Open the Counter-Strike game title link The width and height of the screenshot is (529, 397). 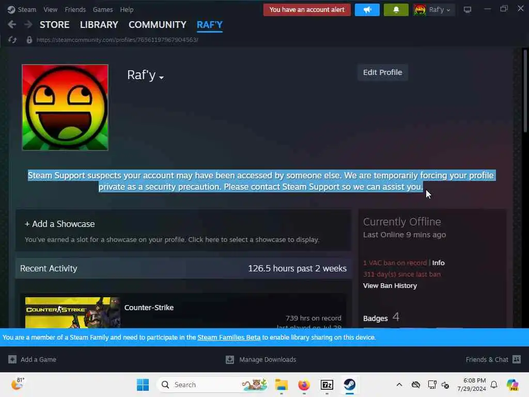(x=149, y=308)
